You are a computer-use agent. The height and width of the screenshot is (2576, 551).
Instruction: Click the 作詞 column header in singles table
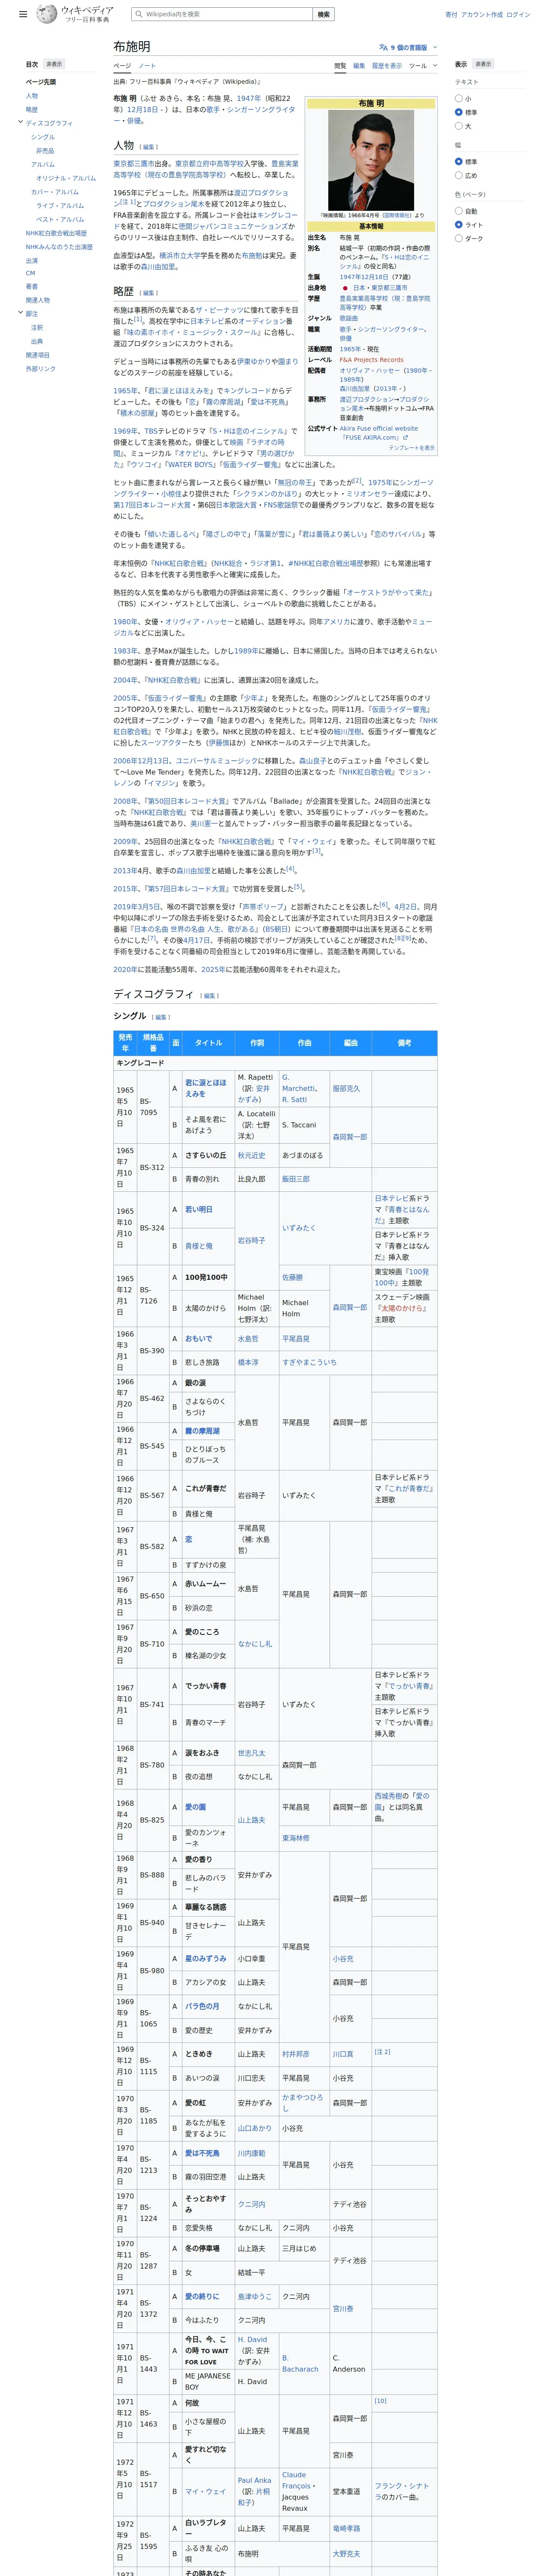coord(257,1042)
